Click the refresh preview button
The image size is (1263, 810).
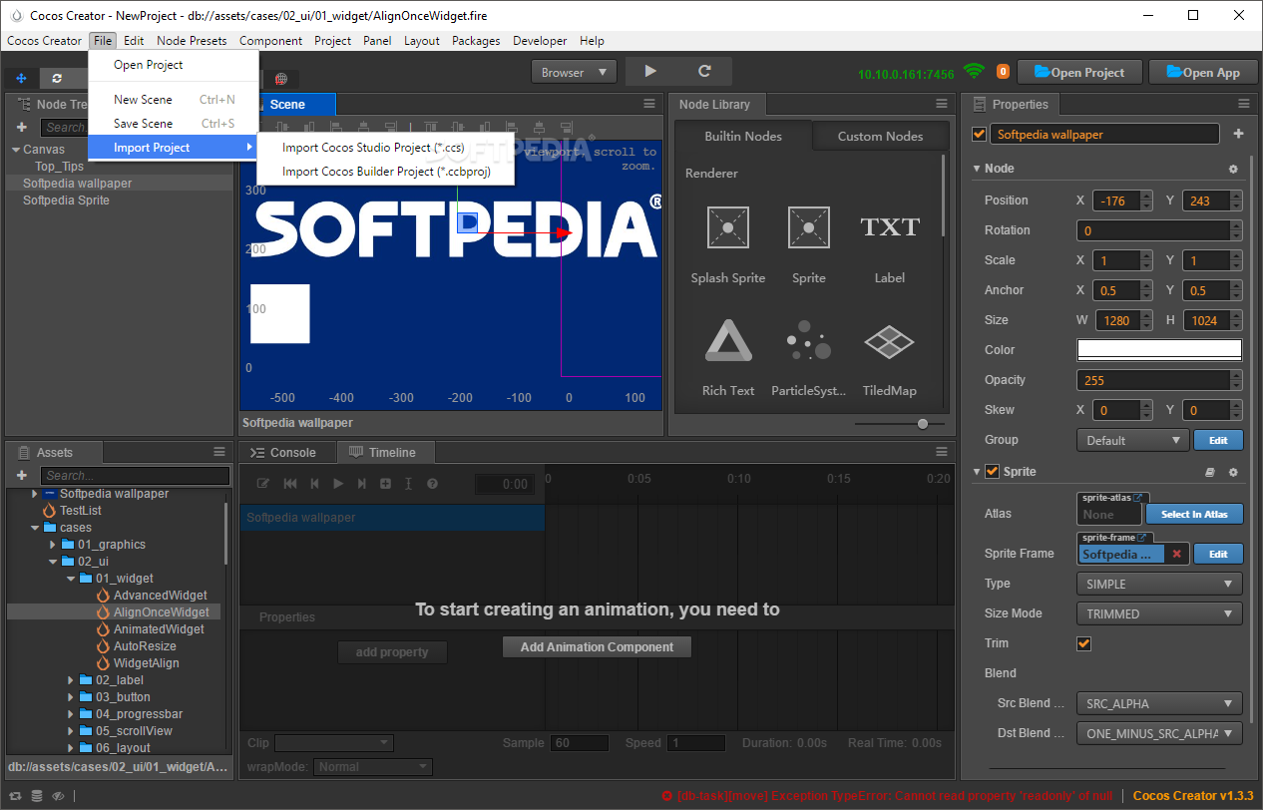tap(704, 72)
